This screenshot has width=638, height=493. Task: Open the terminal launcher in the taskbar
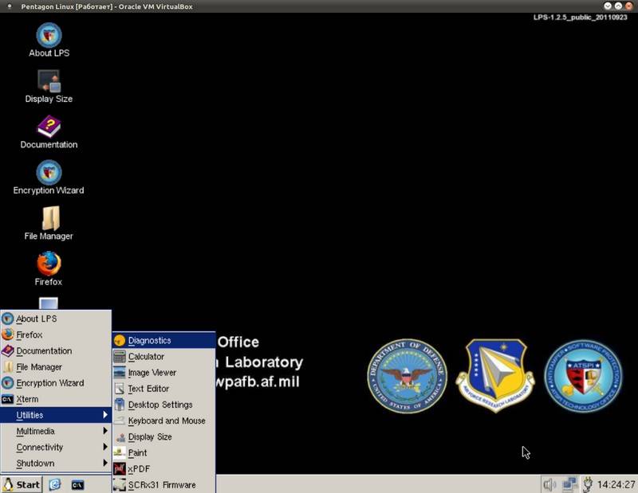click(77, 484)
